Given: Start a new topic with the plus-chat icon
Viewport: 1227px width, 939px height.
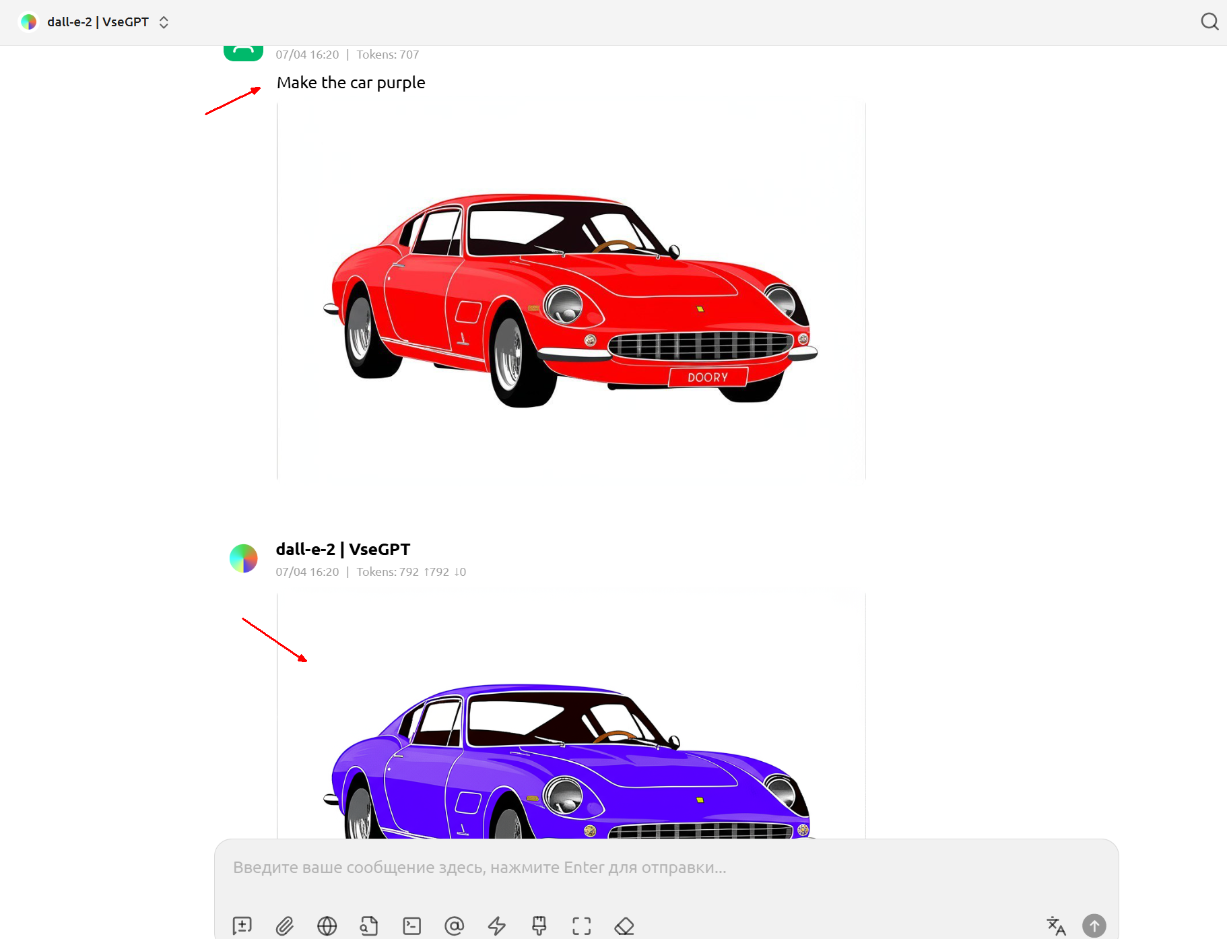Looking at the screenshot, I should coord(242,926).
